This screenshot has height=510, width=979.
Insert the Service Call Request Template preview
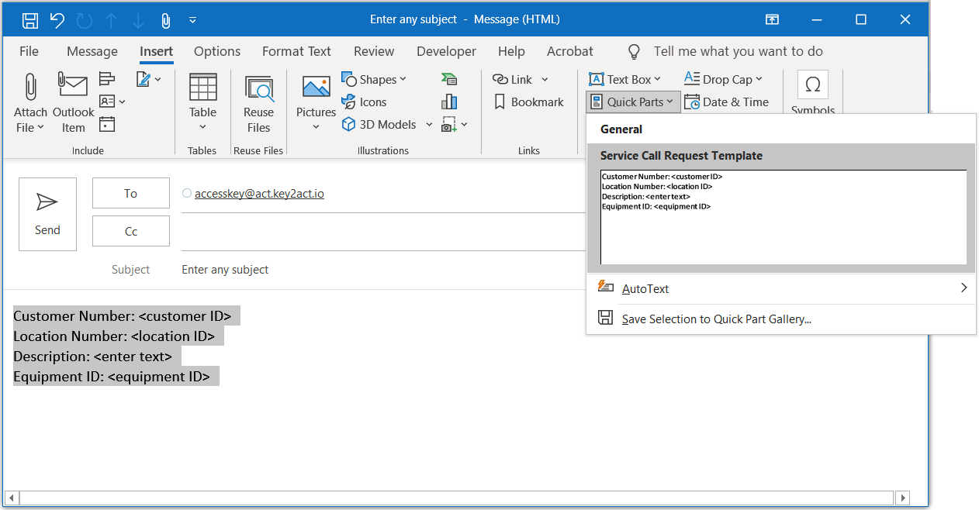pyautogui.click(x=783, y=216)
